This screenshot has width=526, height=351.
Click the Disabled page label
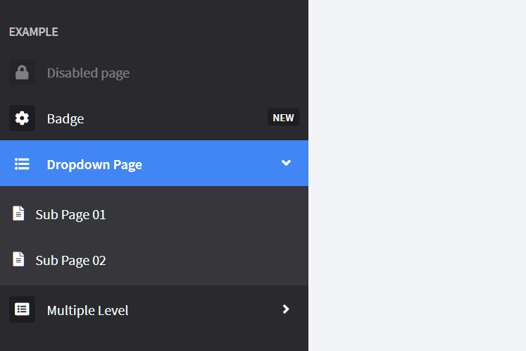[x=88, y=73]
